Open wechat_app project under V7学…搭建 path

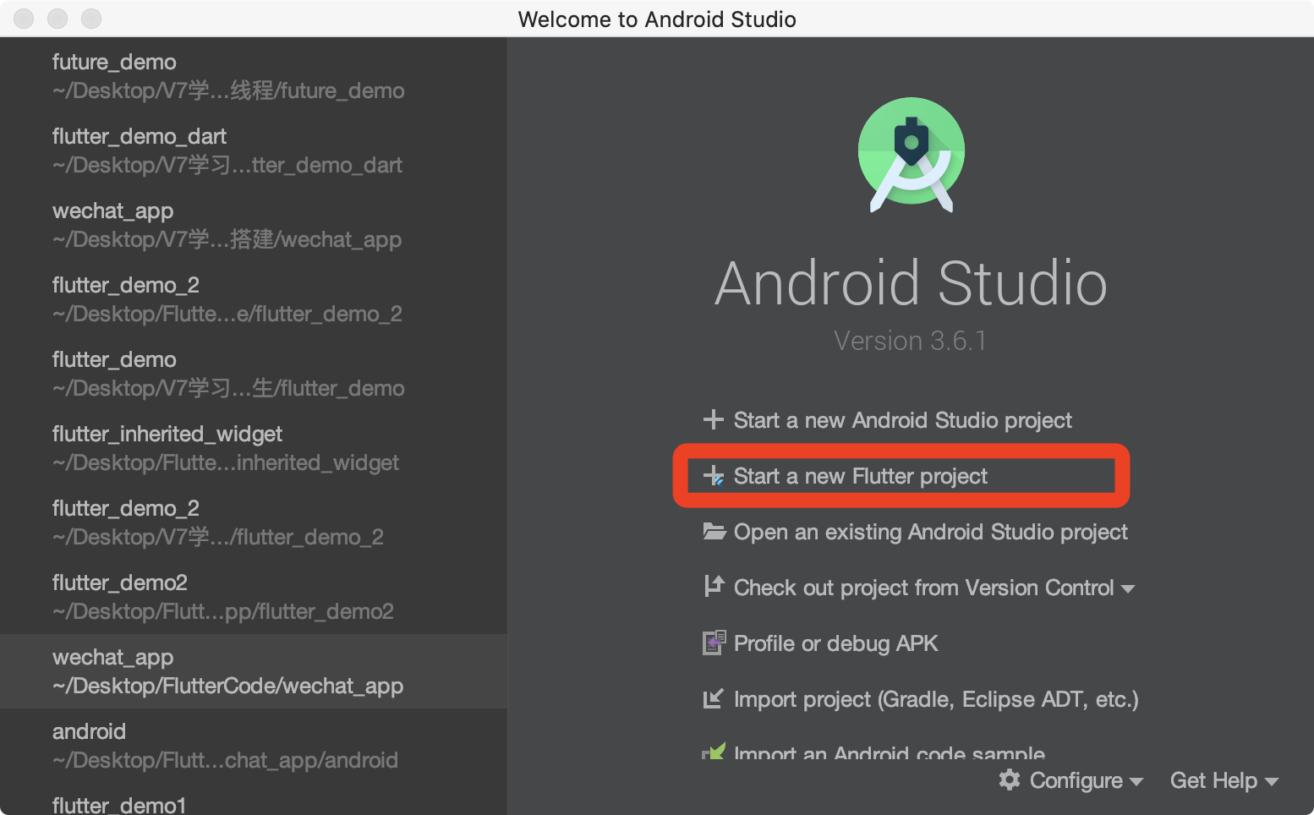click(x=254, y=225)
